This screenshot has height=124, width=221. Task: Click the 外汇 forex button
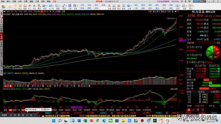164,8
